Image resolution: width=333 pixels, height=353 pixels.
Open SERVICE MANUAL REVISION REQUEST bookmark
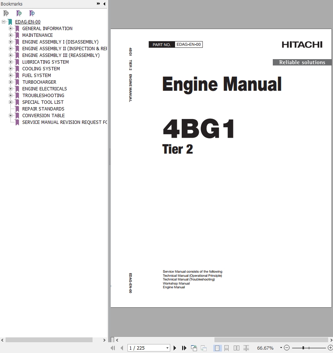[65, 122]
